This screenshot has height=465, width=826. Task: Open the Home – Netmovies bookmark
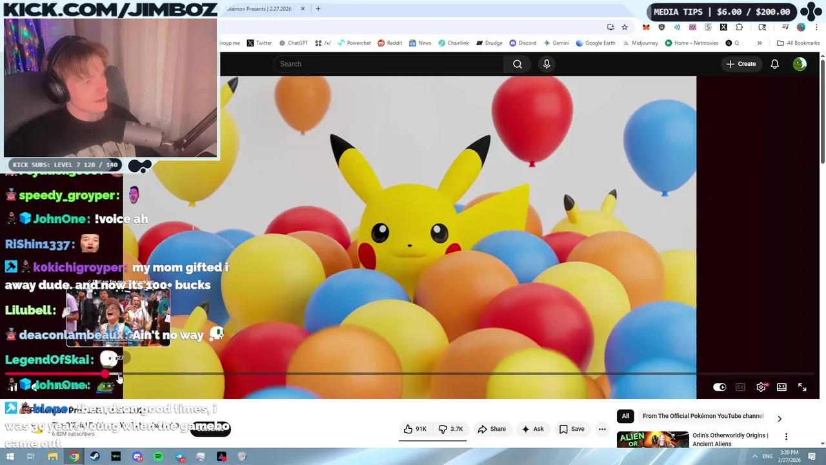pos(691,43)
